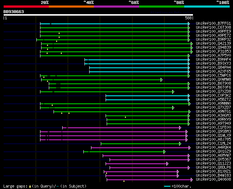Open the UniRef100_A9T949 entry
Viewport: 233px width, 189px height.
click(213, 124)
